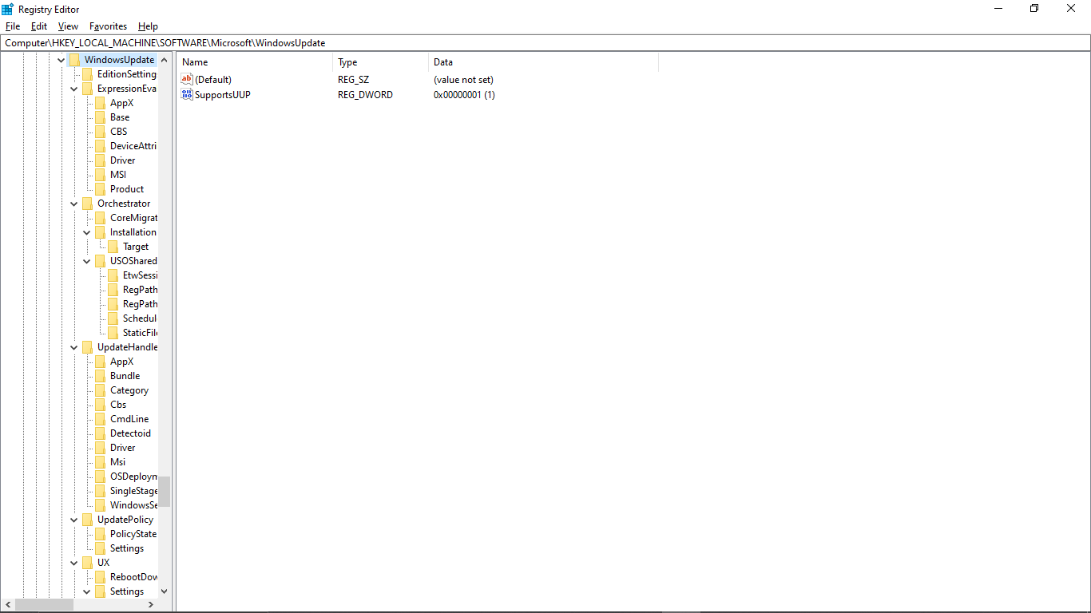The height and width of the screenshot is (613, 1091).
Task: Click the DeviceAttri folder icon
Action: 101,146
